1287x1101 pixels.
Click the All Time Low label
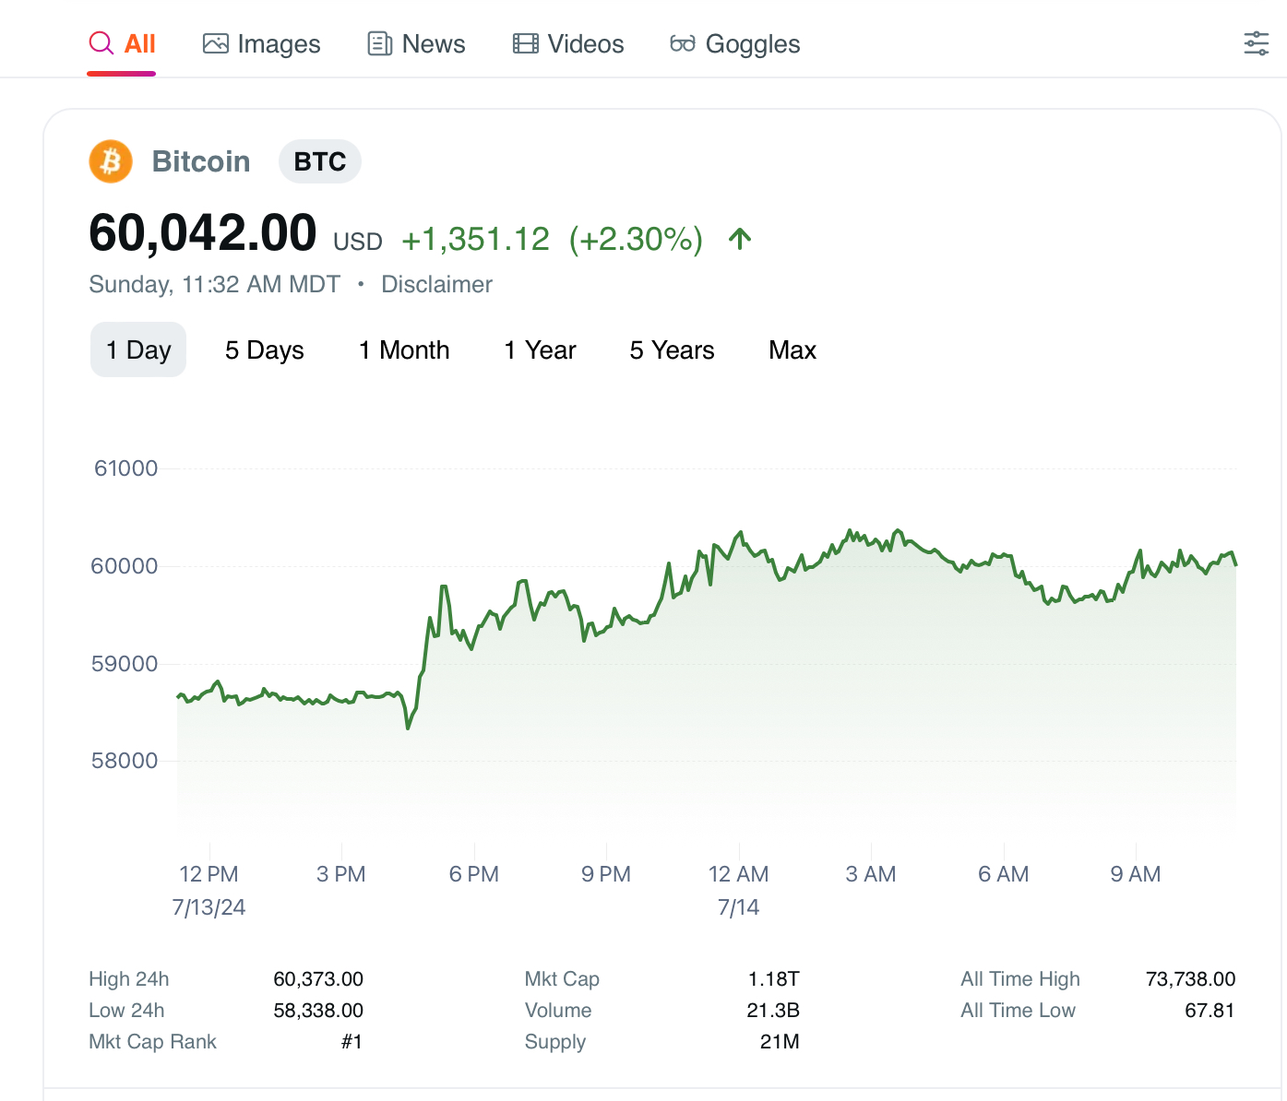[1018, 1010]
